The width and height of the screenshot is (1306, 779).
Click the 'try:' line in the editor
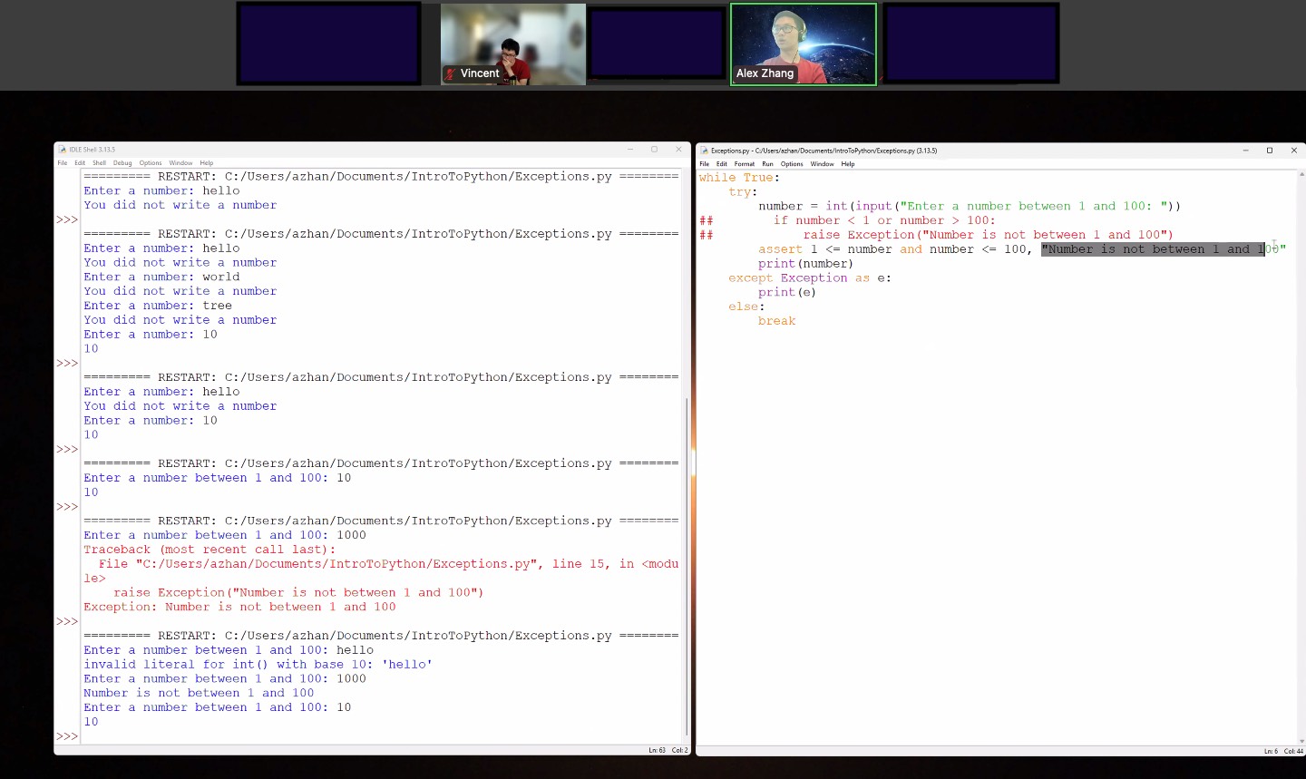click(743, 192)
